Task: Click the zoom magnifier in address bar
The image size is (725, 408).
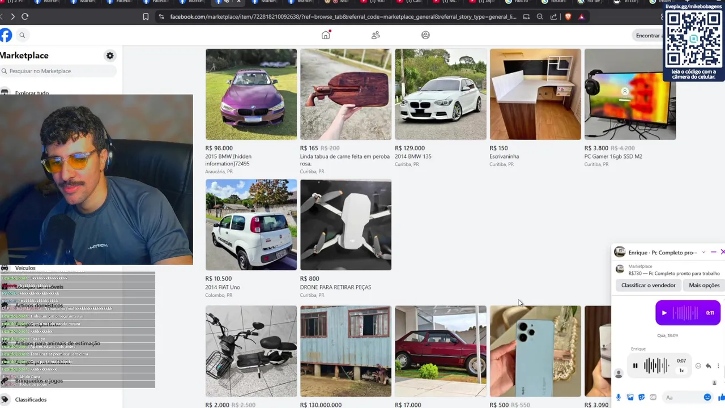Action: pos(540,16)
